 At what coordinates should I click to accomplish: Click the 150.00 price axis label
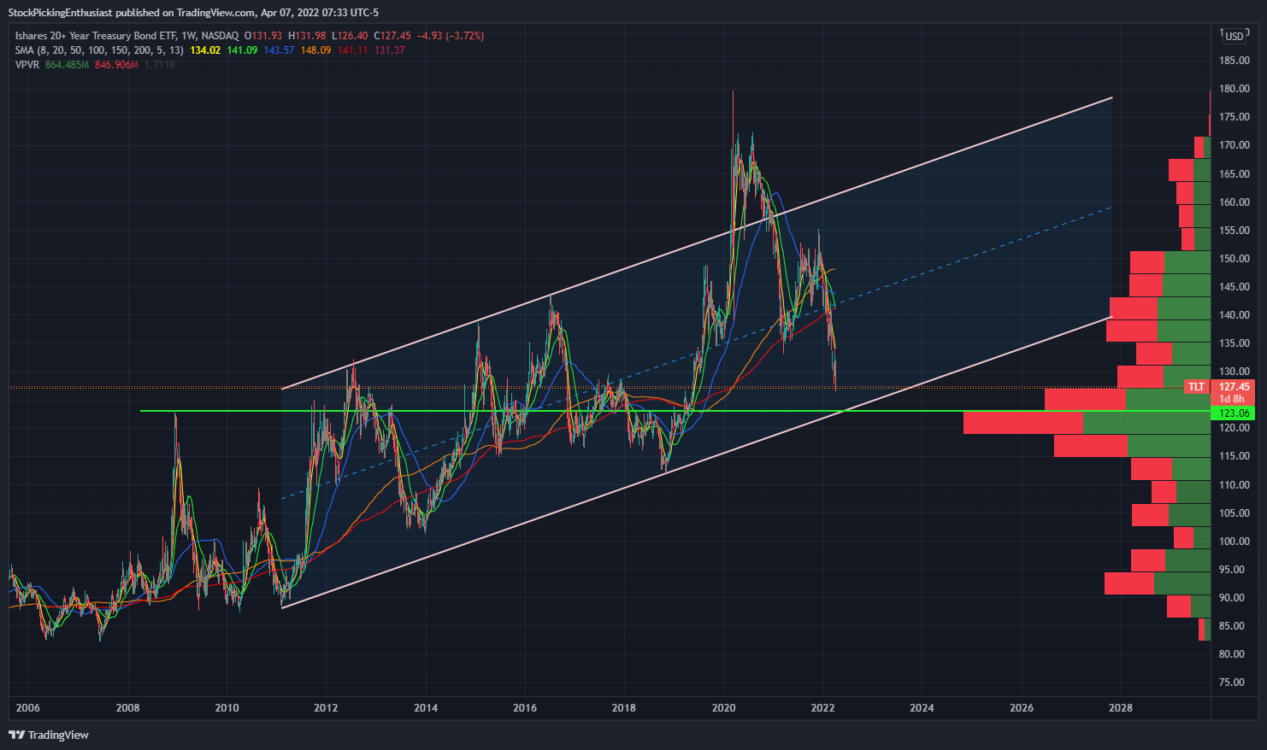point(1235,259)
